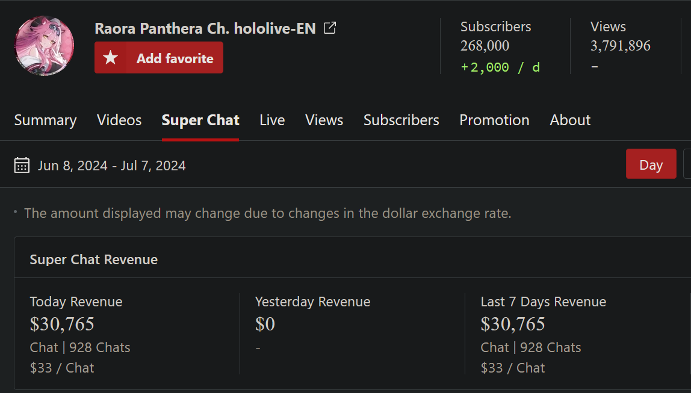Select the Day granularity button
The width and height of the screenshot is (691, 393).
click(x=651, y=164)
